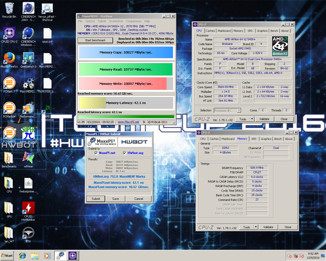Switch to Graphics tab in lower CPU-Z
This screenshot has height=261, width=326.
(266, 139)
